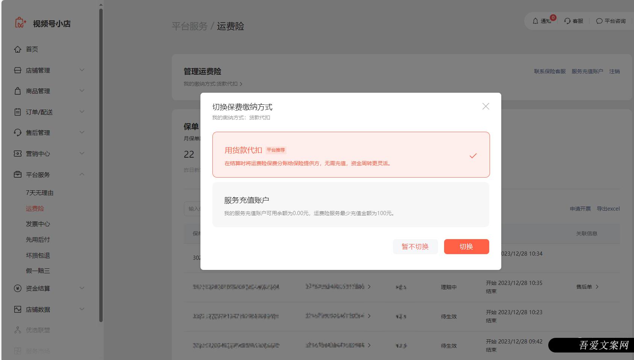Open 客服 headset icon in top bar

pyautogui.click(x=567, y=21)
